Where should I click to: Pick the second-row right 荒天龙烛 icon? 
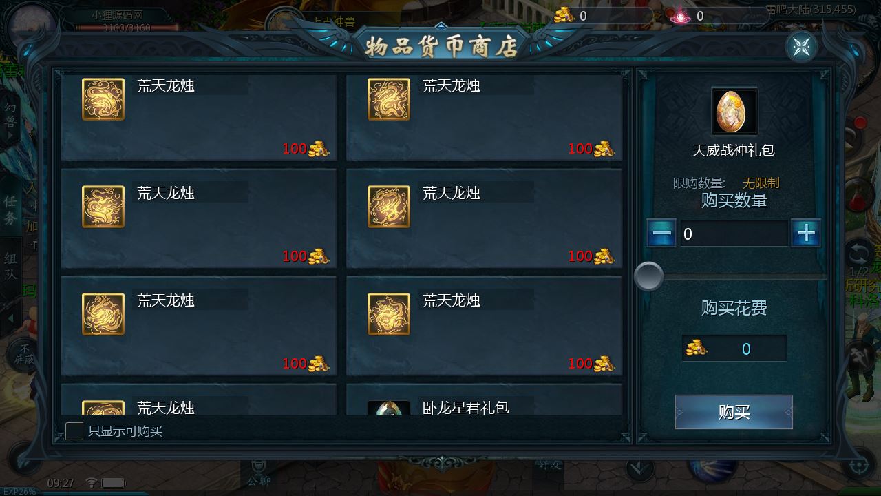tap(389, 207)
